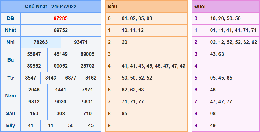Click fifth prize number 5601
The height and width of the screenshot is (132, 260).
pyautogui.click(x=87, y=102)
